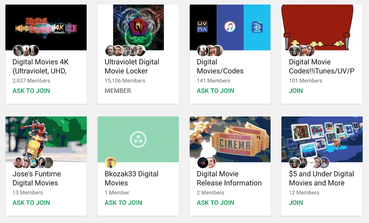Click the community circles icon on green cover
Viewport: 369px width, 223px height.
point(138,140)
